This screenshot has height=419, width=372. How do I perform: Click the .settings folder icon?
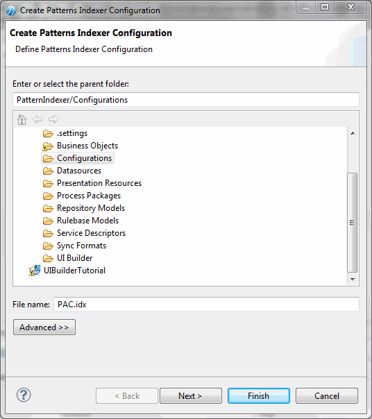(48, 133)
